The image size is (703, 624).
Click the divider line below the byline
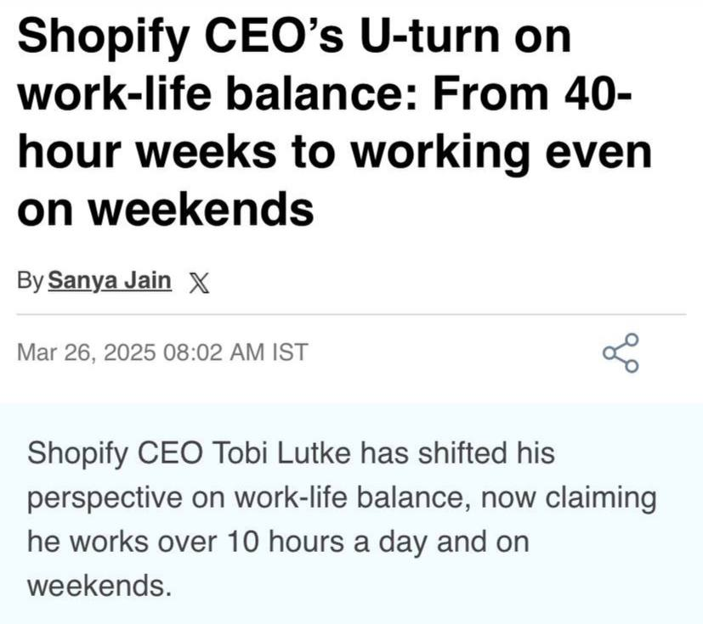pyautogui.click(x=351, y=314)
